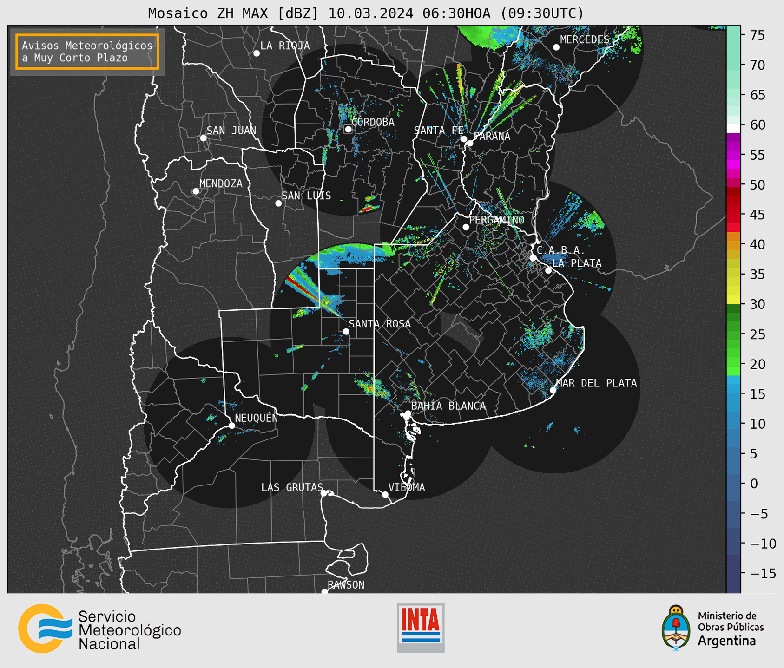The width and height of the screenshot is (784, 668).
Task: Click the "20" colorbar tick label
Action: point(757,364)
